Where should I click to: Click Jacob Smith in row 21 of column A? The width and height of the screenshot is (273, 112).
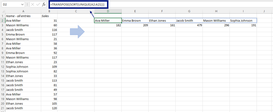click(x=23, y=108)
